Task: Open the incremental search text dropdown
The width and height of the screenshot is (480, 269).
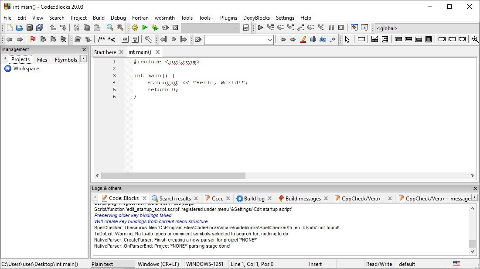Action: click(269, 40)
